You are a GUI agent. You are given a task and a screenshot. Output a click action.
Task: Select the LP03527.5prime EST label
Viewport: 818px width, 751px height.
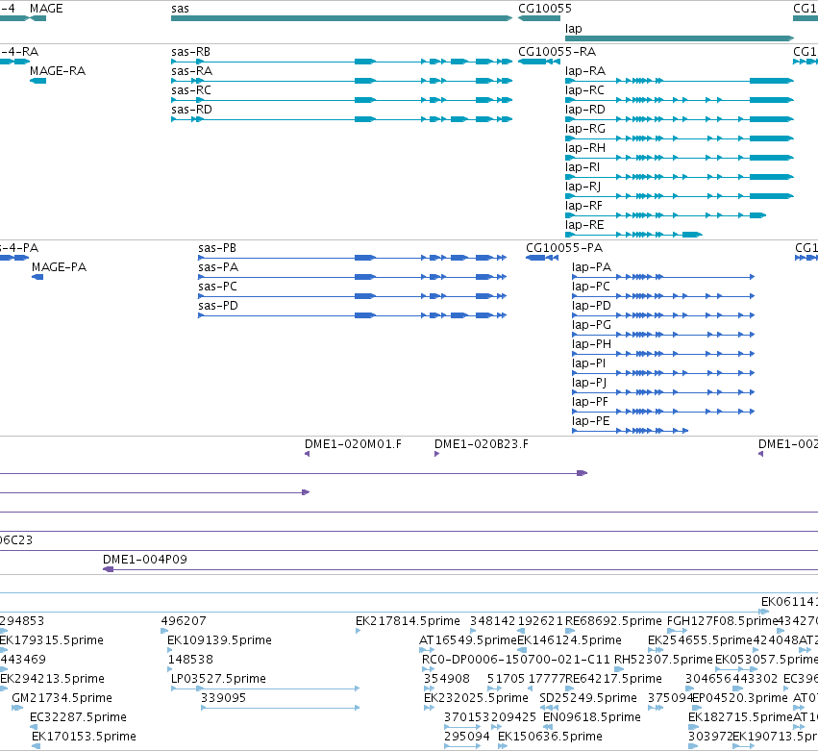point(218,679)
